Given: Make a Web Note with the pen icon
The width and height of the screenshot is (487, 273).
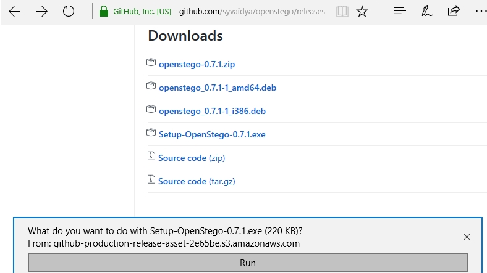Looking at the screenshot, I should 427,11.
